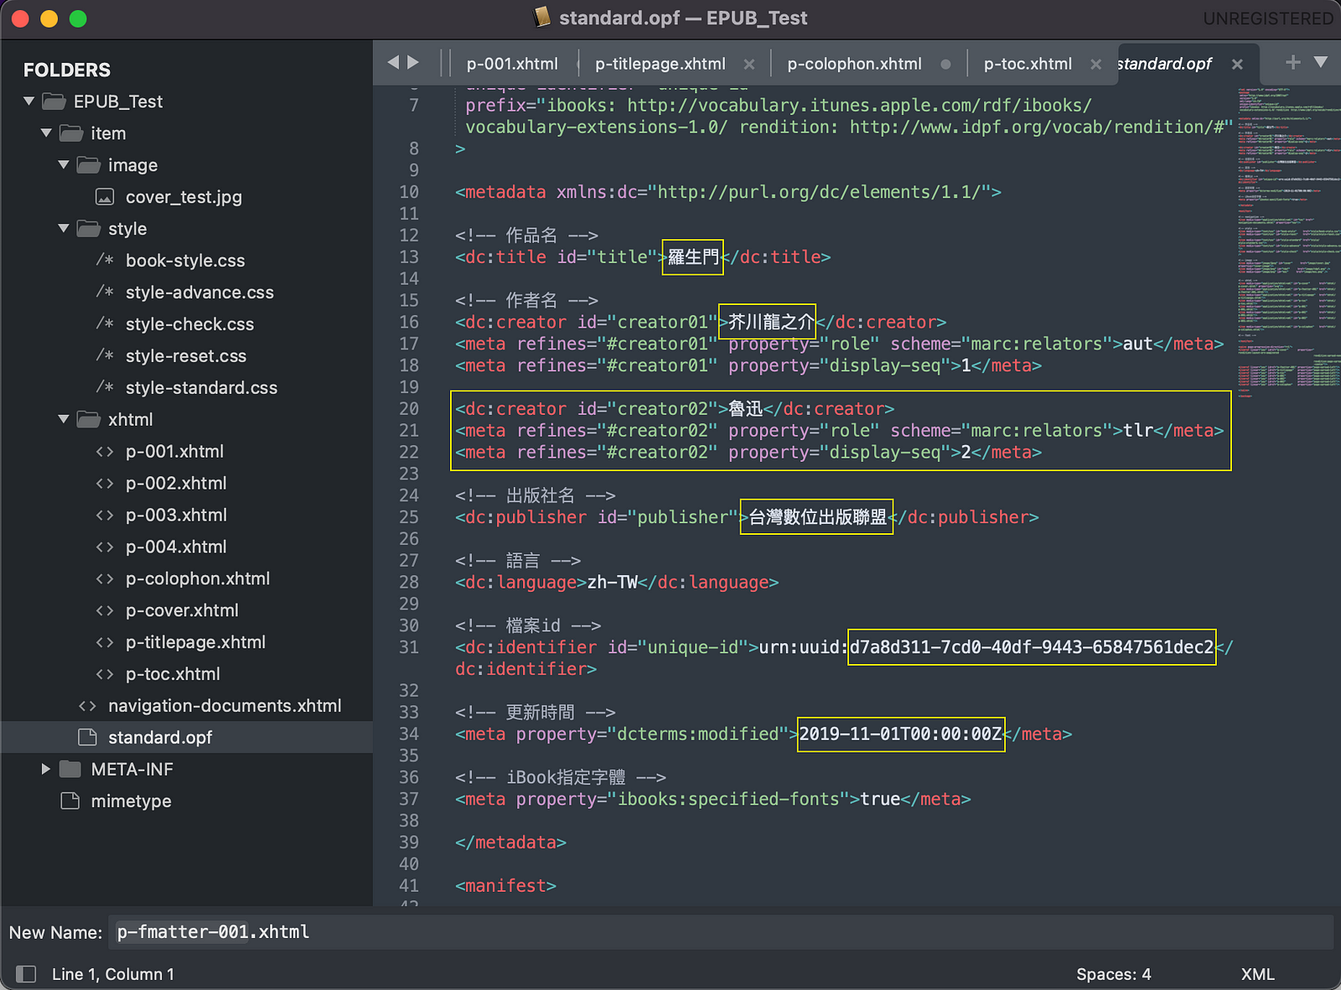The height and width of the screenshot is (990, 1341).
Task: Collapse the style folder
Action: click(x=64, y=229)
